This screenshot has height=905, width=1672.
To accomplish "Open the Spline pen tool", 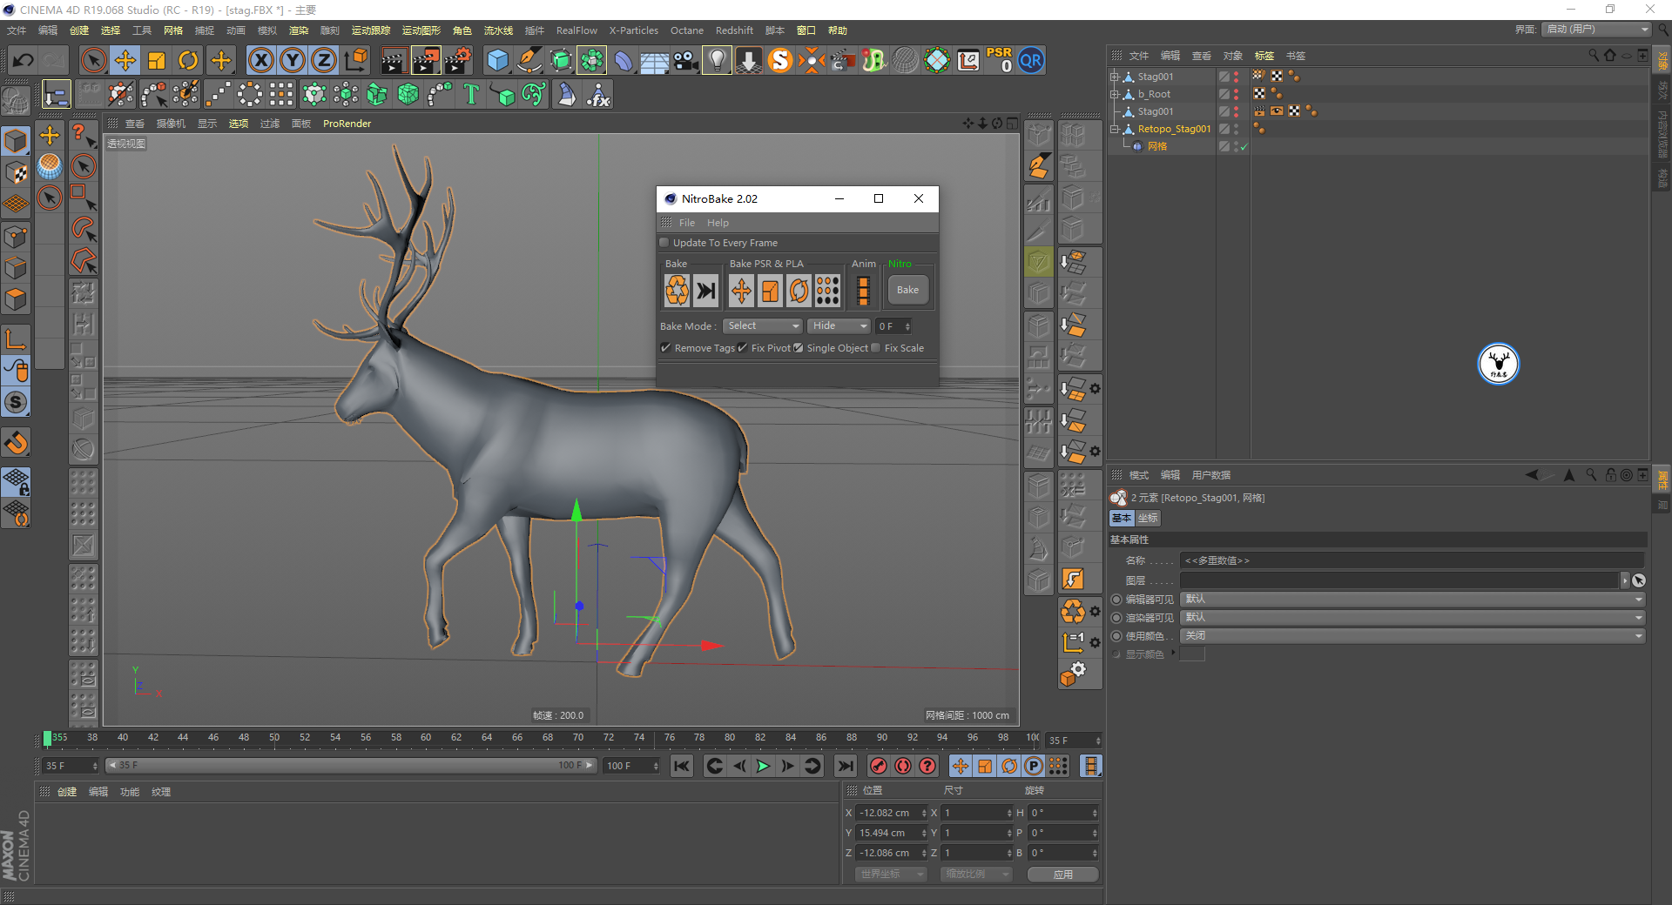I will pyautogui.click(x=529, y=60).
